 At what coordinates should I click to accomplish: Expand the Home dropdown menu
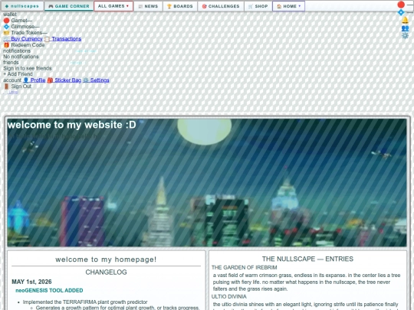[288, 6]
